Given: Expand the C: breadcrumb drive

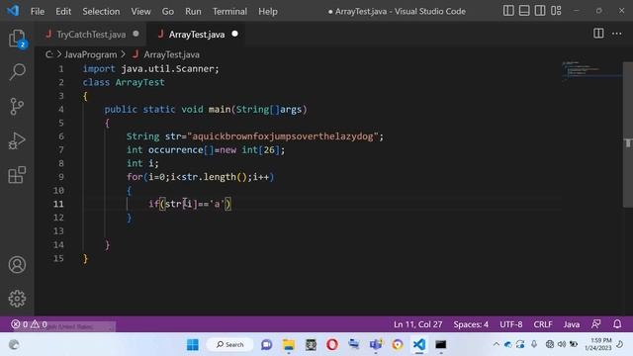Looking at the screenshot, I should (48, 54).
